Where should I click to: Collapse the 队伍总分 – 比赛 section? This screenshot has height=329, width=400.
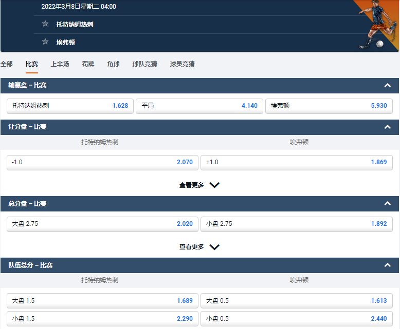pyautogui.click(x=388, y=265)
